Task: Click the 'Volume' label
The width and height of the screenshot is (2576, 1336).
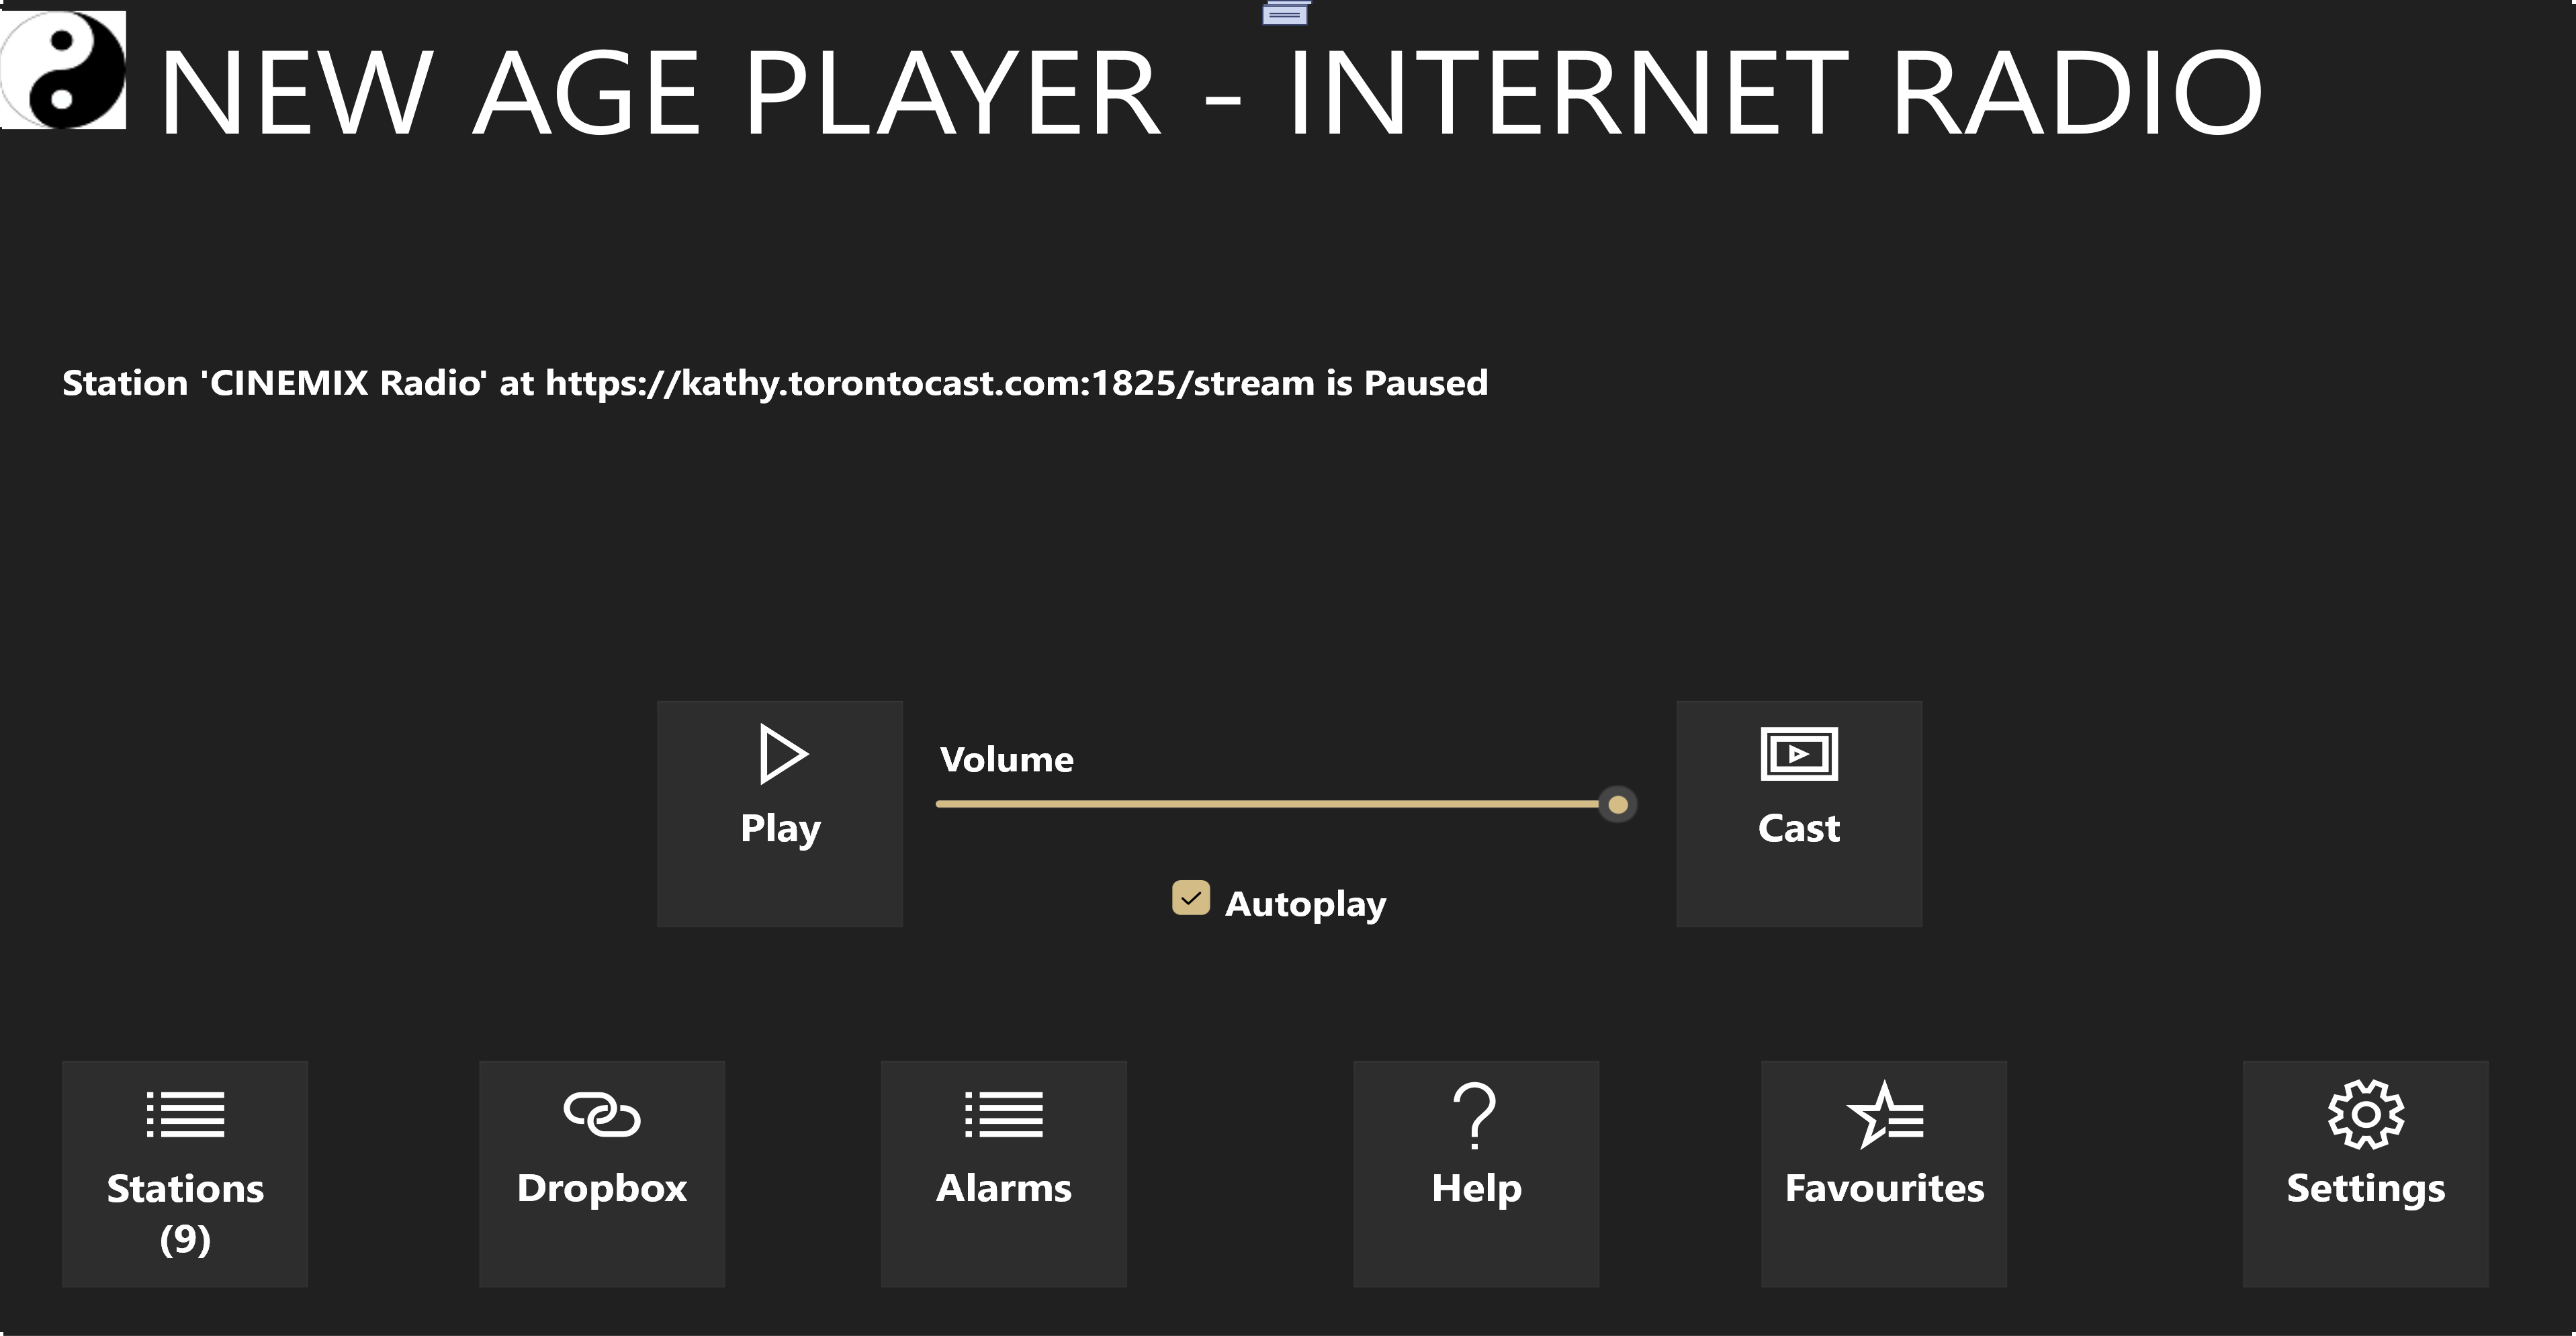Action: [x=1007, y=759]
